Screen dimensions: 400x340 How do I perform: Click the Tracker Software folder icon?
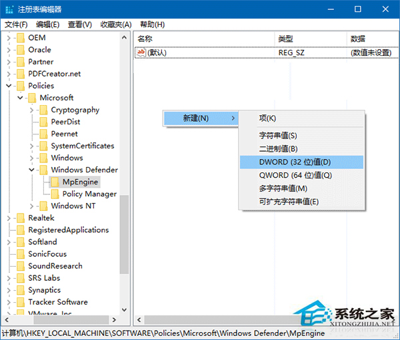coord(21,302)
